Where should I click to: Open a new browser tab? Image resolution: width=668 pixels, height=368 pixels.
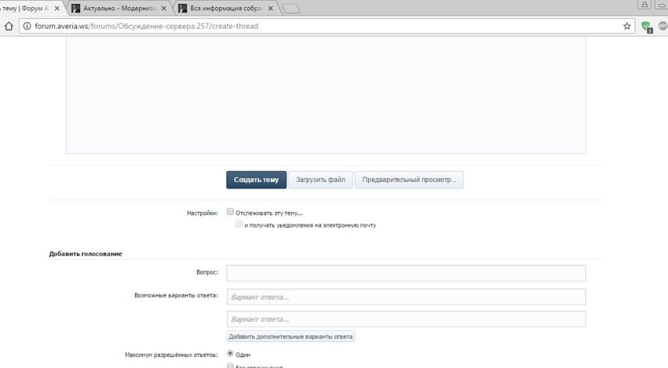pos(291,9)
